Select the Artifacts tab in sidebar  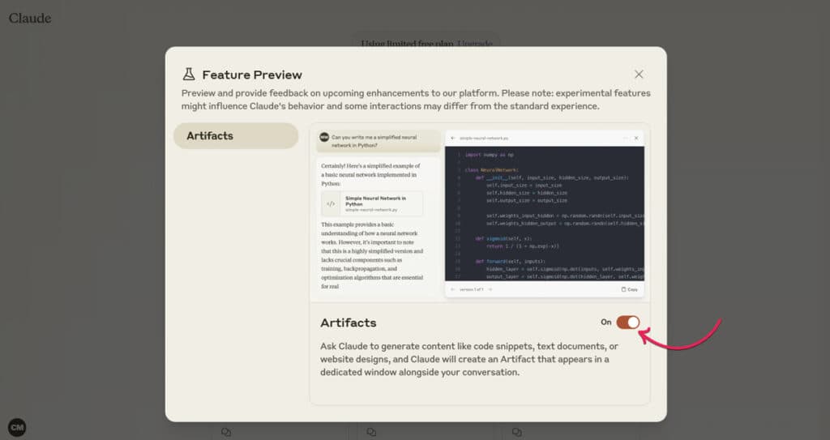click(x=236, y=135)
